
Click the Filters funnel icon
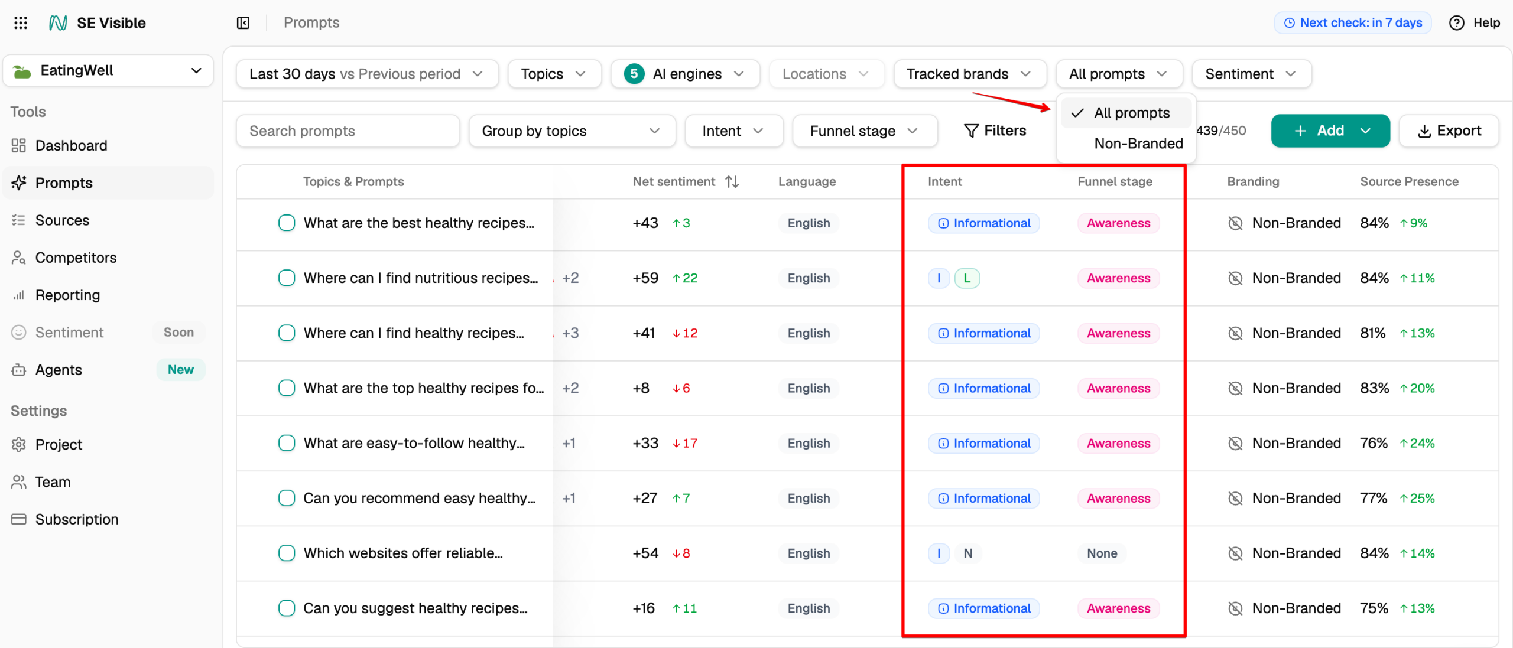971,131
